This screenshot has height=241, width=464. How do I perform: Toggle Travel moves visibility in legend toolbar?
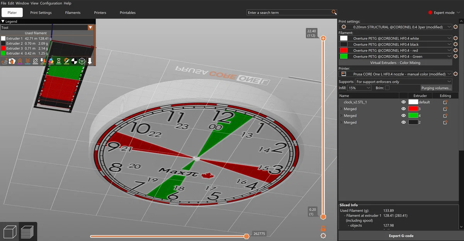click(4, 61)
